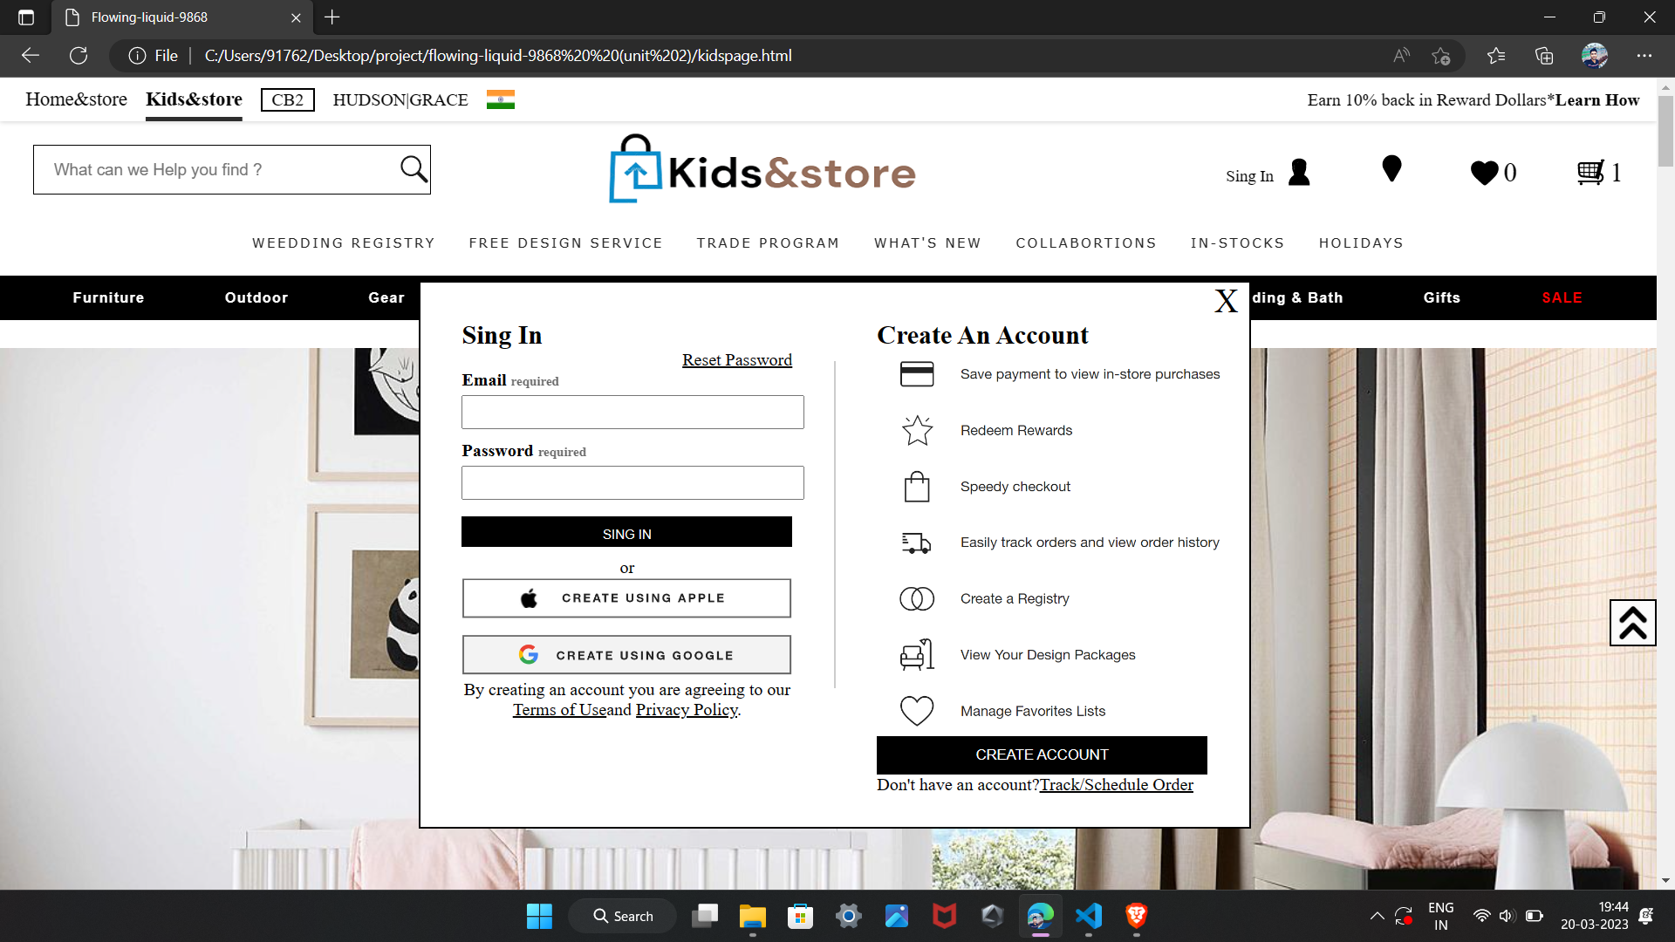Click the SALE menu item
The image size is (1675, 942).
pos(1562,297)
